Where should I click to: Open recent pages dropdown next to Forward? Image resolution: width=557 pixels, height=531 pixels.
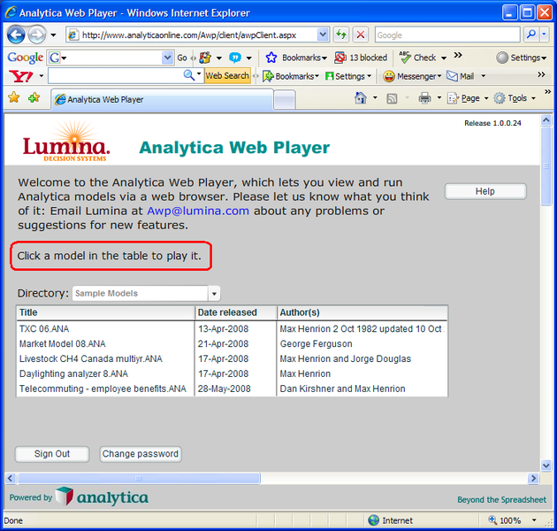[x=53, y=35]
